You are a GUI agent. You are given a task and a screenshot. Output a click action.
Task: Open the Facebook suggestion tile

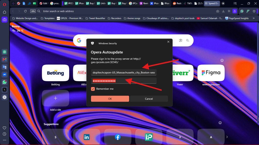[x=118, y=137]
